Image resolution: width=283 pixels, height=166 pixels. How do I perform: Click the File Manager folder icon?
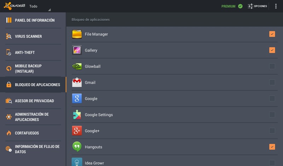[77, 34]
